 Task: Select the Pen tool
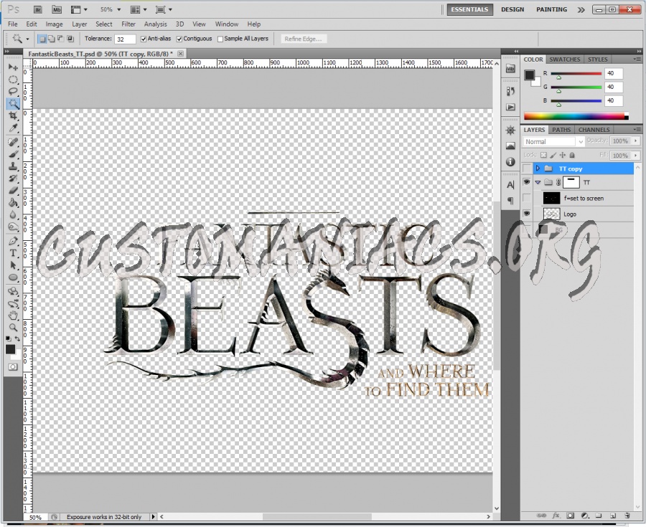(13, 241)
